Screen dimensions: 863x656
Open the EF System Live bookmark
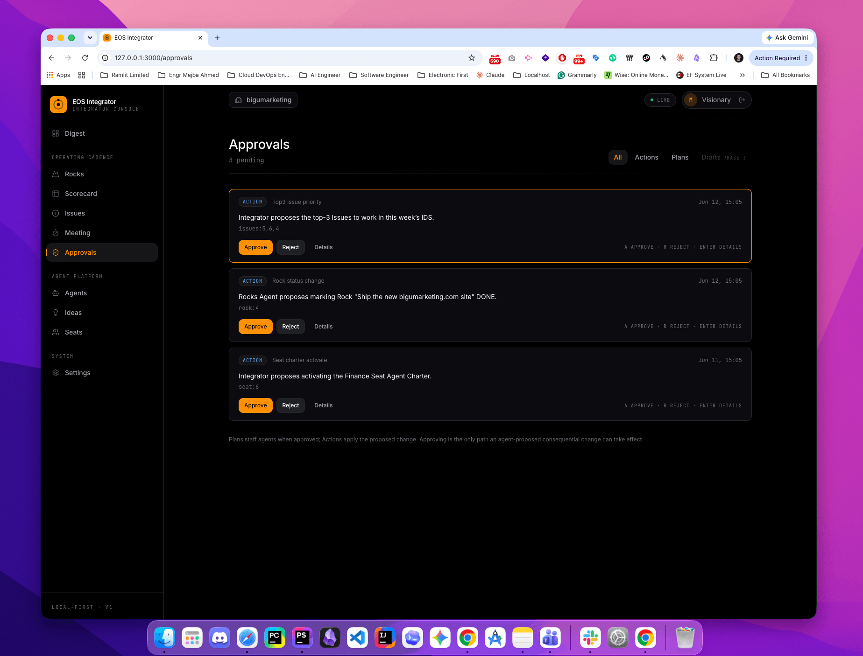click(701, 75)
